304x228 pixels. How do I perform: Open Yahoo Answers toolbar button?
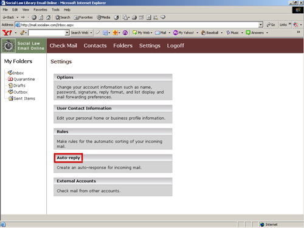tap(255, 33)
